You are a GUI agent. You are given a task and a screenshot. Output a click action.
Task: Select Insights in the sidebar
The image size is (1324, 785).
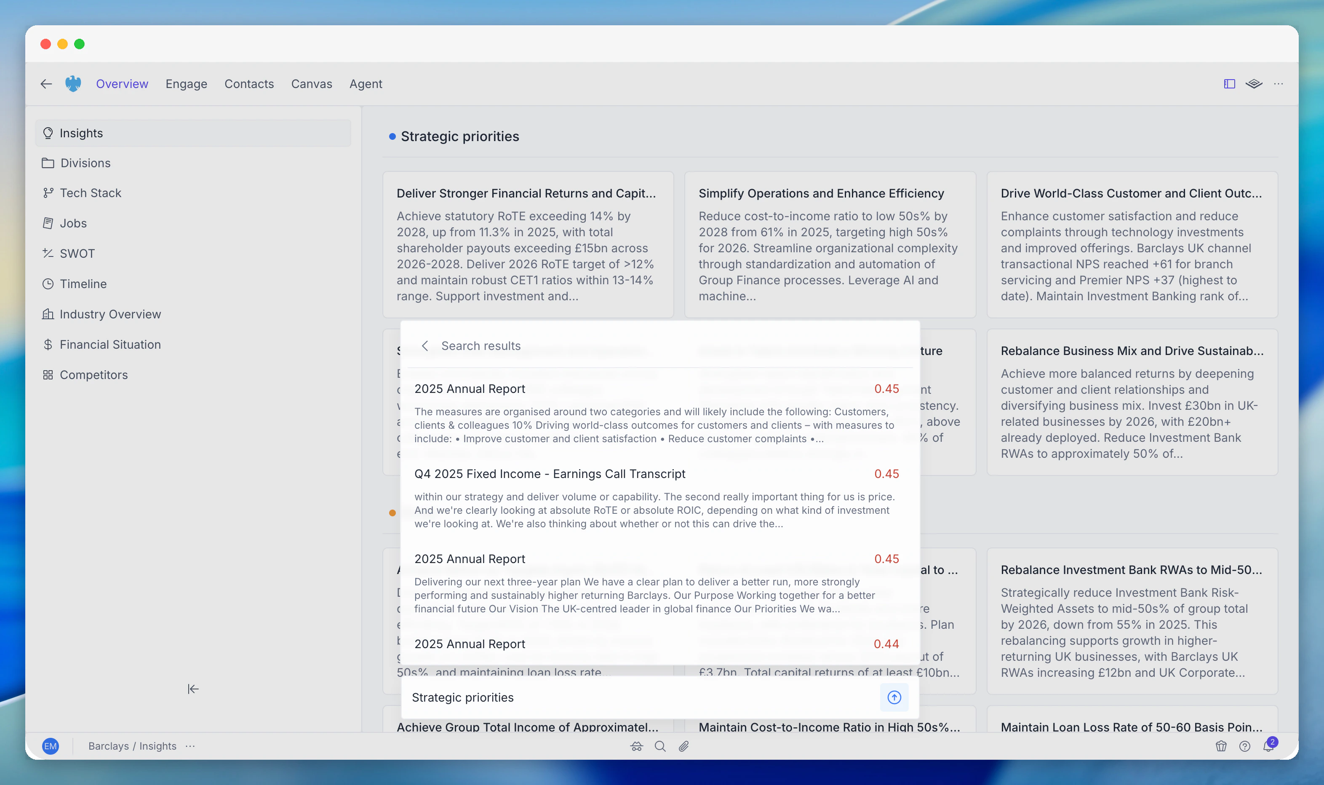(x=193, y=133)
